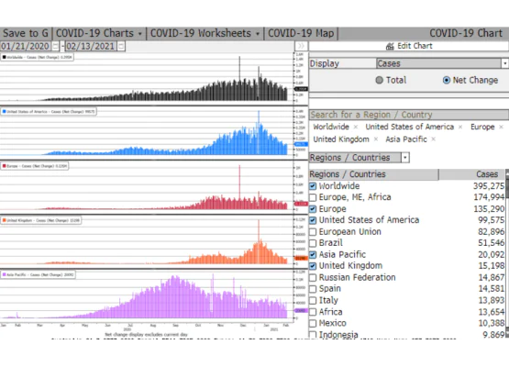
Task: Collapse side panel with double-arrow icon
Action: [x=301, y=46]
